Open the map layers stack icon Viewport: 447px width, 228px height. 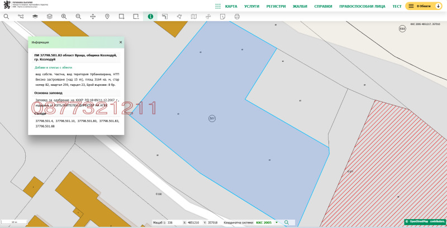coord(50,17)
